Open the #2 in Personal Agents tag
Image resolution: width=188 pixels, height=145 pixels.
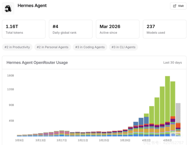tap(53, 47)
